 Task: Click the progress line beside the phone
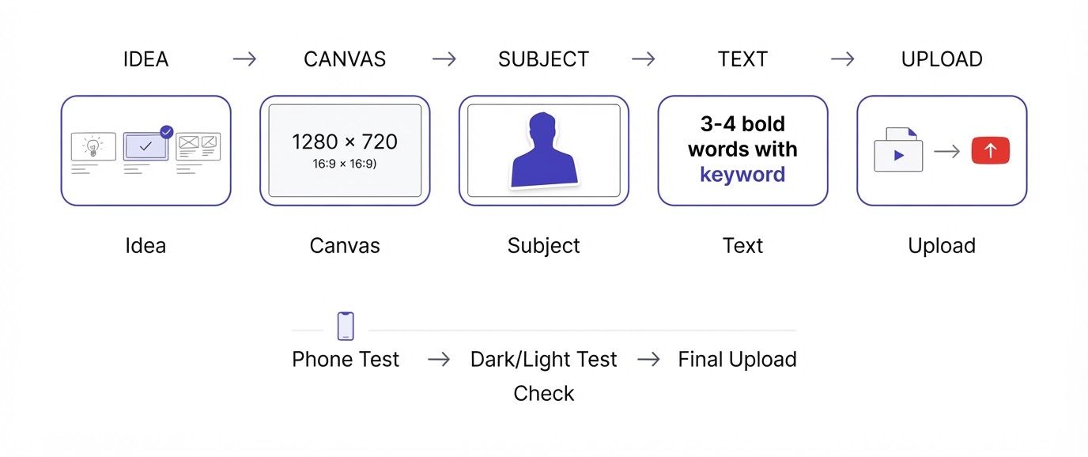coord(582,330)
